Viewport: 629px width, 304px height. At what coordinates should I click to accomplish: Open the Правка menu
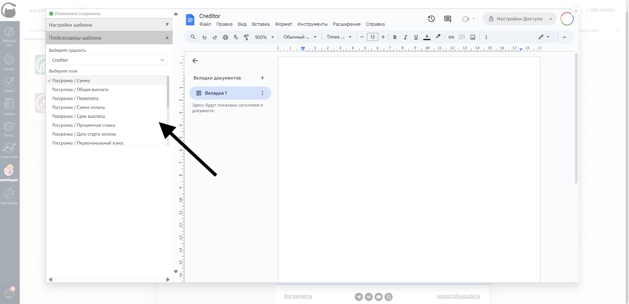tap(224, 24)
